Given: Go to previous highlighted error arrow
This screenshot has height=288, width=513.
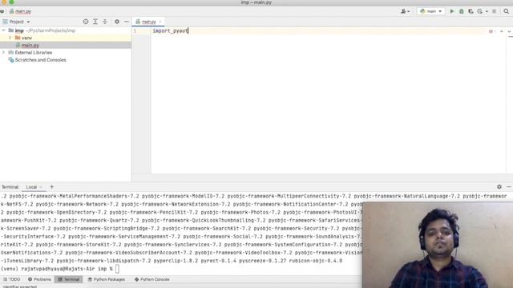Looking at the screenshot, I should tap(502, 31).
